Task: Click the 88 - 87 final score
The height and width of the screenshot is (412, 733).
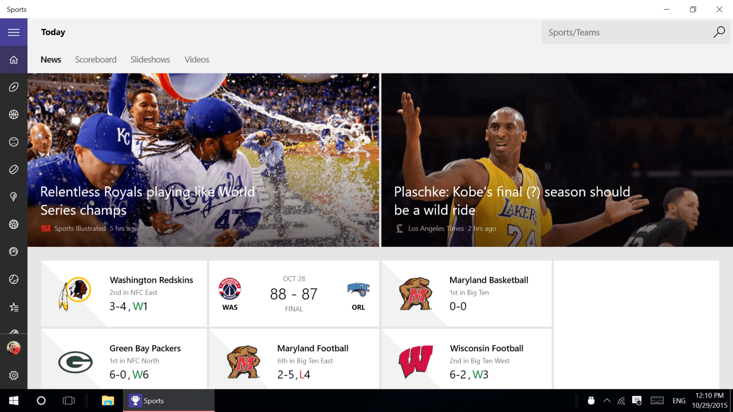Action: coord(294,294)
